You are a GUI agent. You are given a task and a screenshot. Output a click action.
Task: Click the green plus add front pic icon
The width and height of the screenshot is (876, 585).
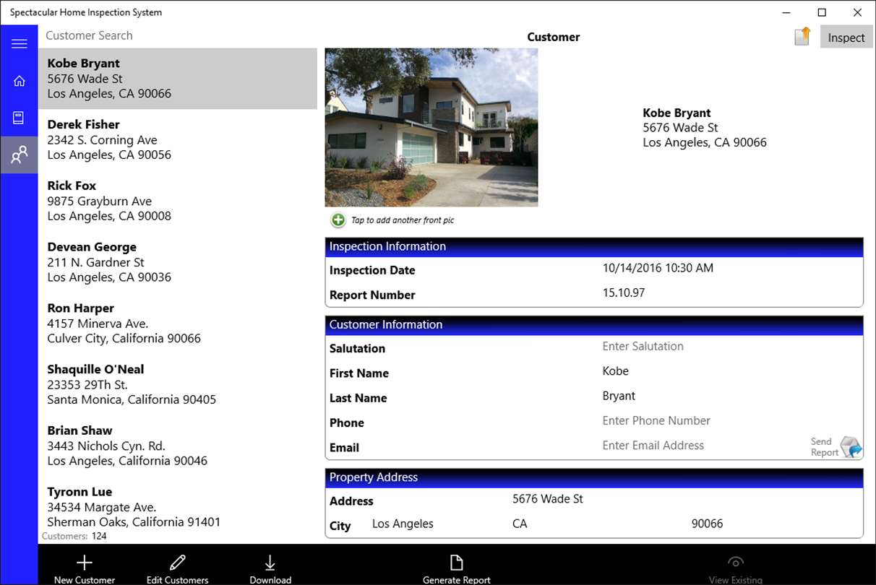point(338,220)
